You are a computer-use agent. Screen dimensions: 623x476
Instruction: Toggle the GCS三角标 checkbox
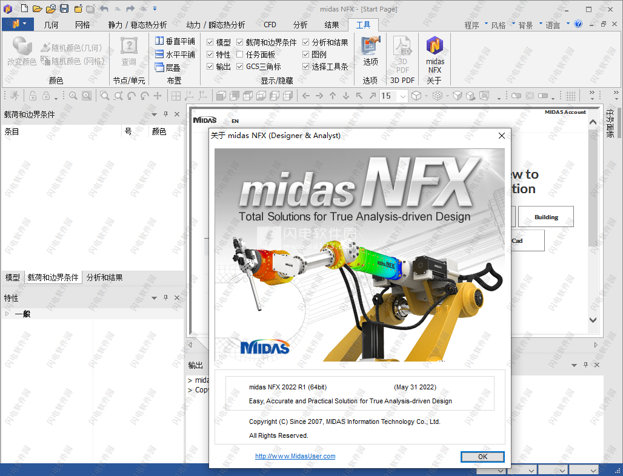[240, 66]
